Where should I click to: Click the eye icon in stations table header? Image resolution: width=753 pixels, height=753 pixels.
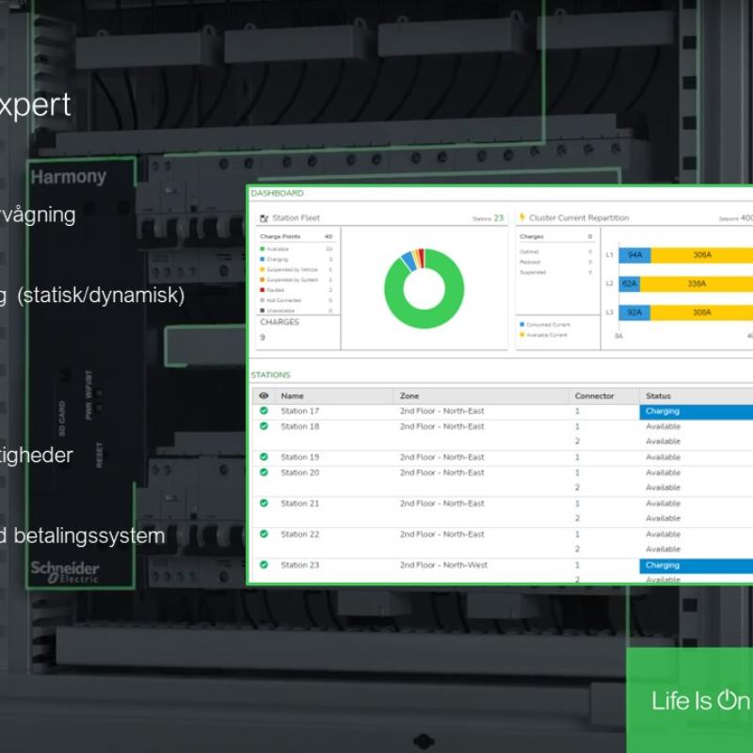coord(264,395)
